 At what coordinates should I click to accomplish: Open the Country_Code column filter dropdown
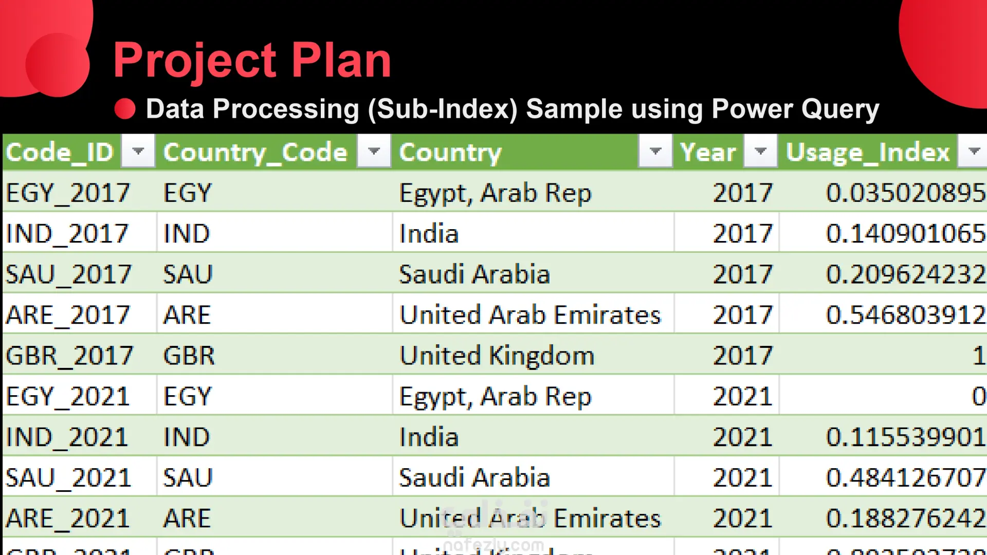click(x=374, y=151)
